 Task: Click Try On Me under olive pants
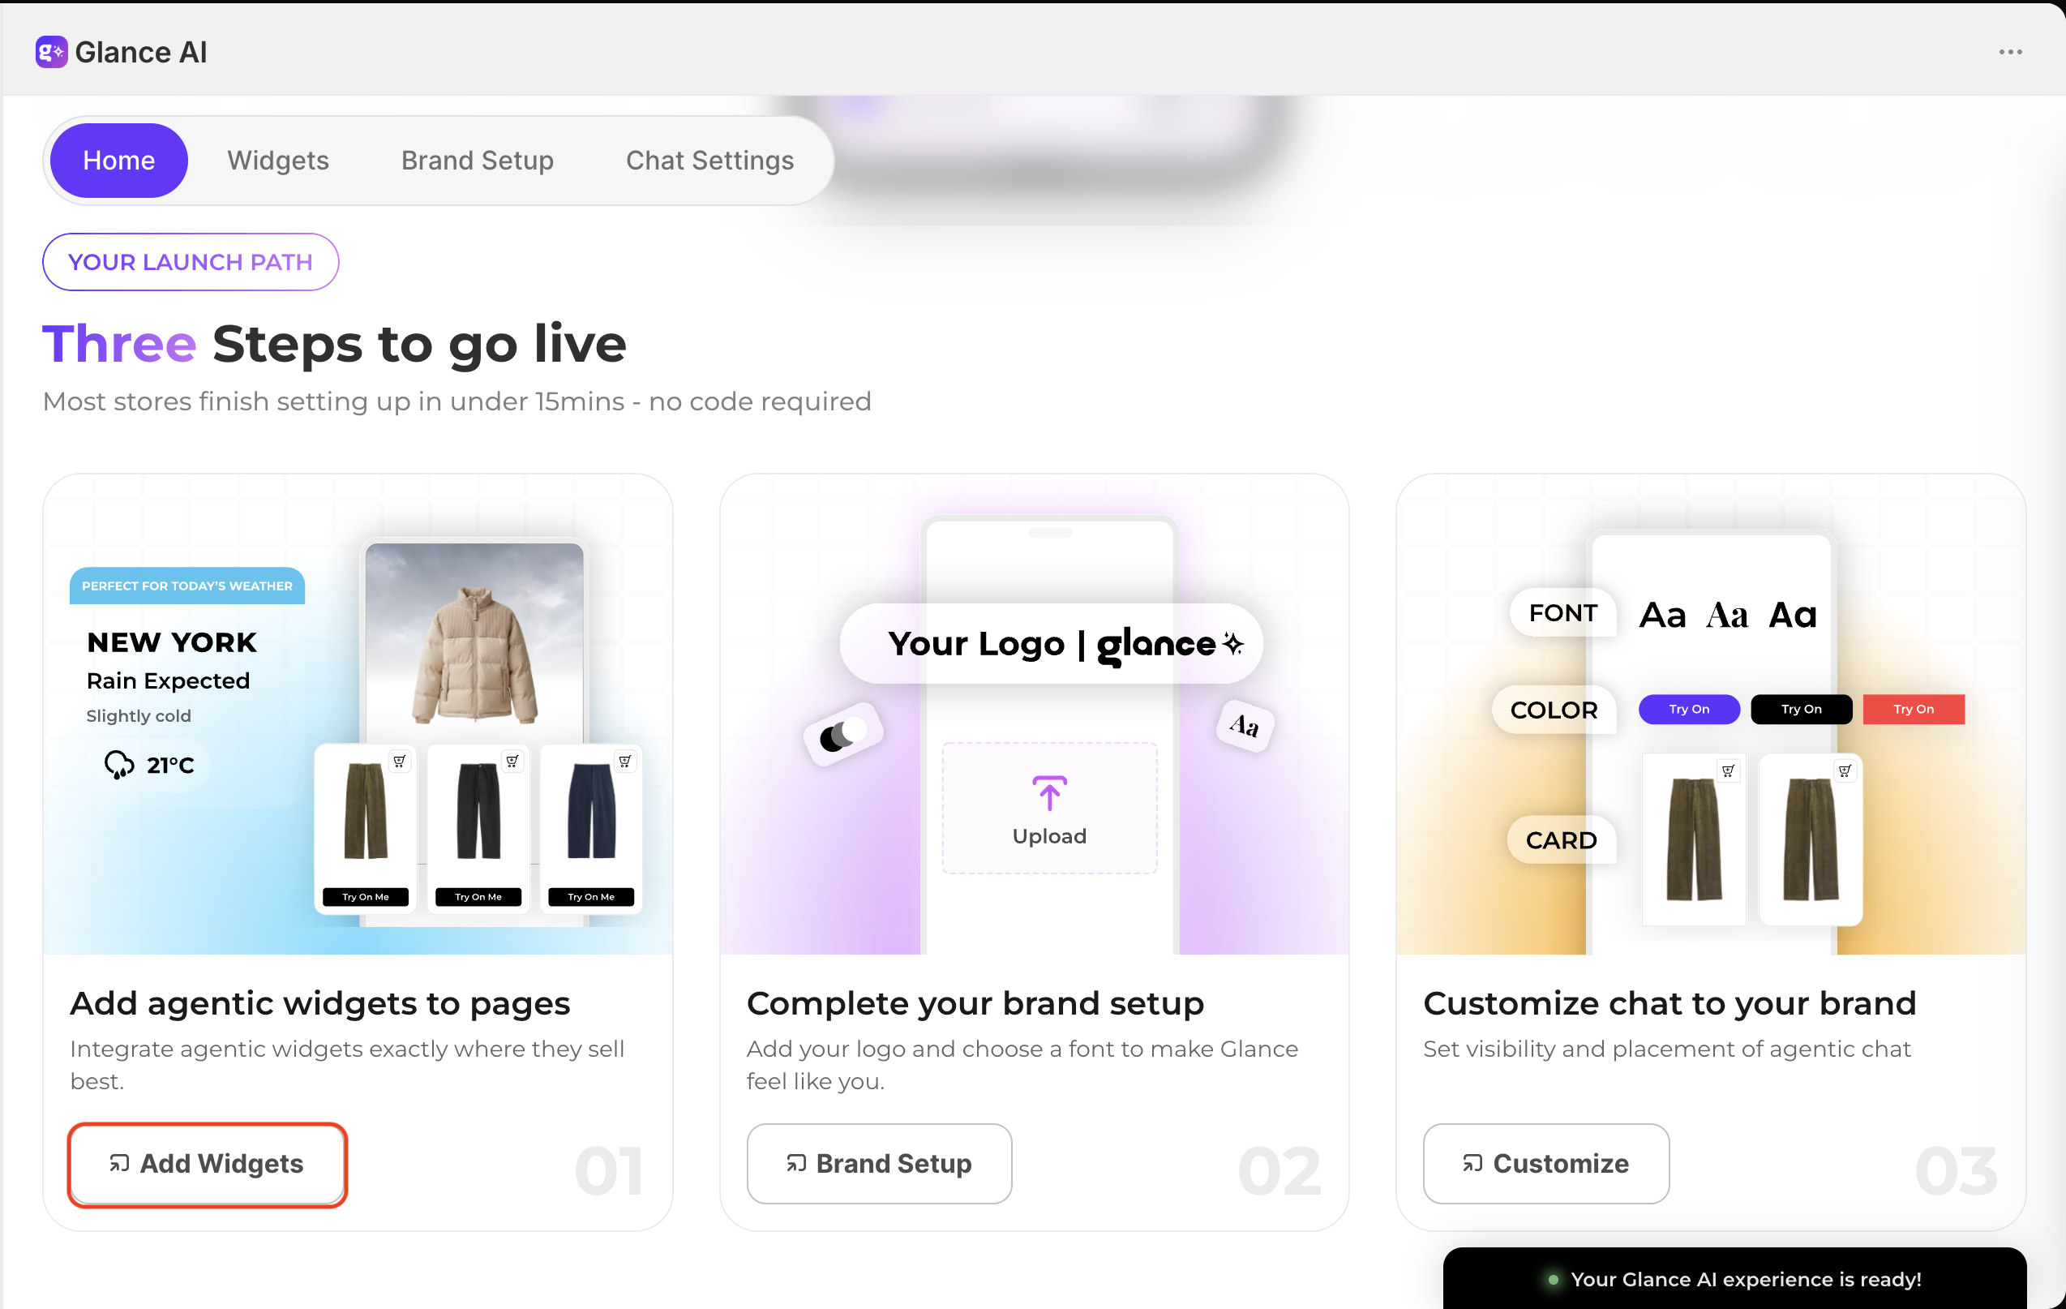(x=366, y=897)
